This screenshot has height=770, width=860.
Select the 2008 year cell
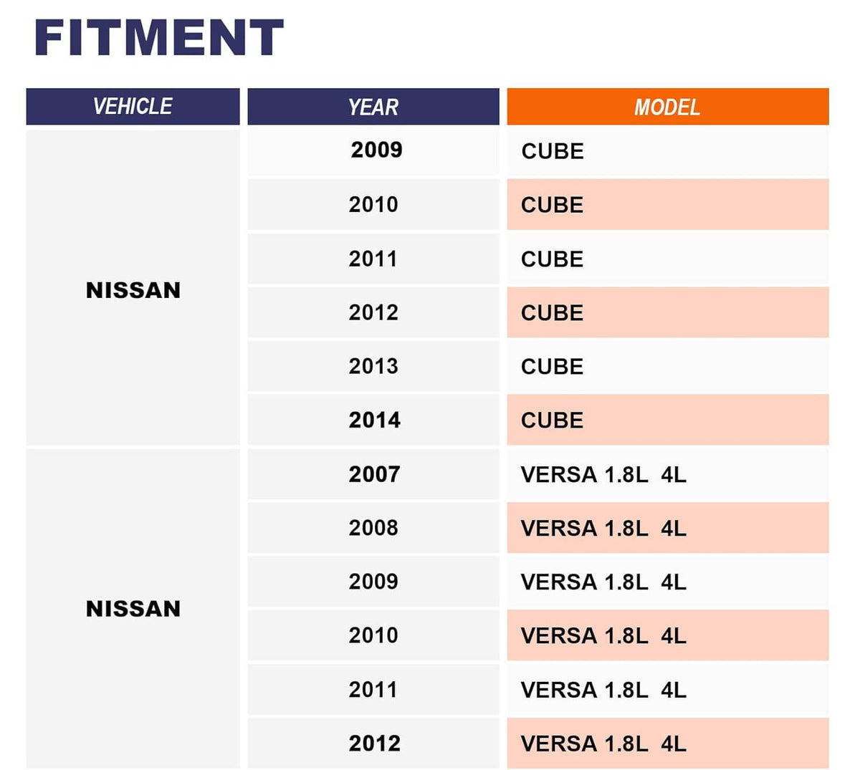tap(373, 527)
